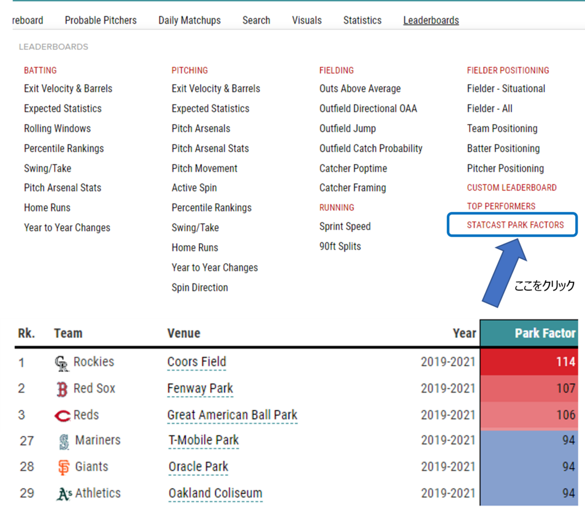Image resolution: width=585 pixels, height=507 pixels.
Task: Open Pitching Percentile Rankings
Action: click(211, 207)
